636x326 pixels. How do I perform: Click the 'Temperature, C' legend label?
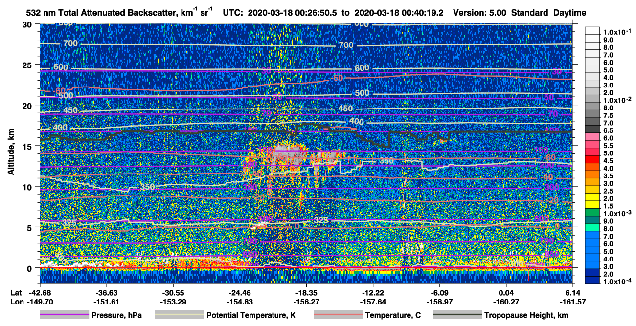click(393, 316)
